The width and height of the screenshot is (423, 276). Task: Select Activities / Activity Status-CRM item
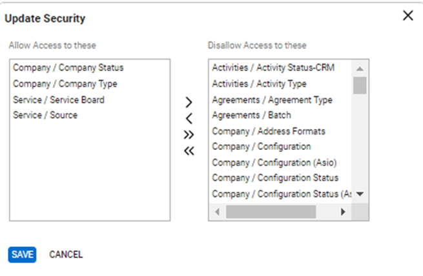(x=273, y=67)
